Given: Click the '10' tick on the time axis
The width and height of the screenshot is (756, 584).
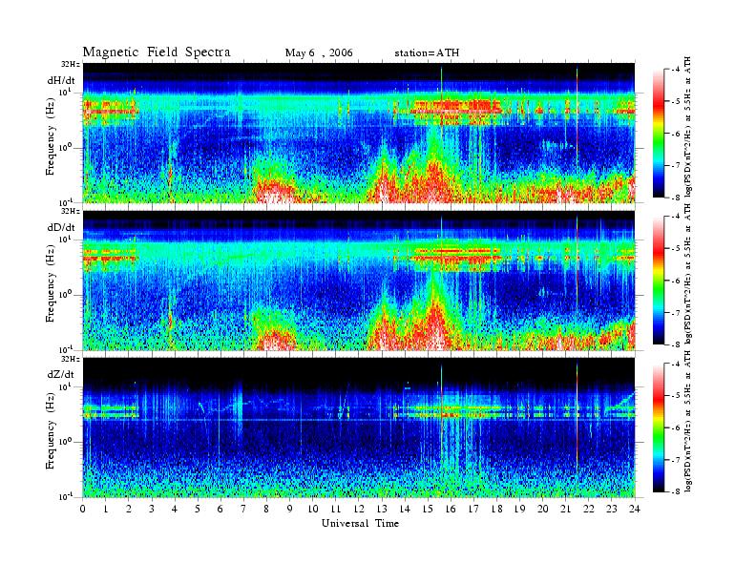Looking at the screenshot, I should tap(313, 509).
